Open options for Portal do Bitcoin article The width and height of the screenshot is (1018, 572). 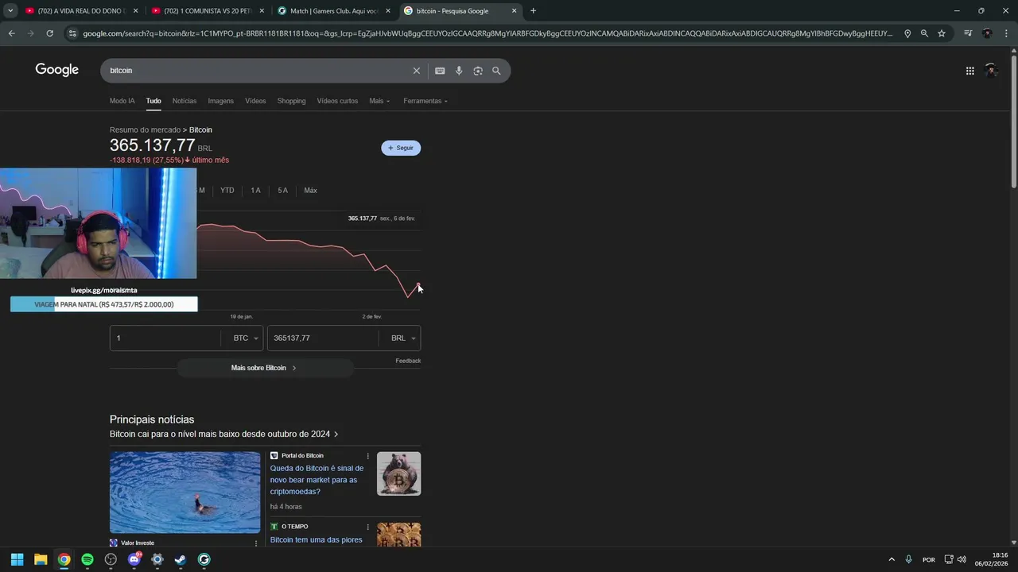[367, 456]
